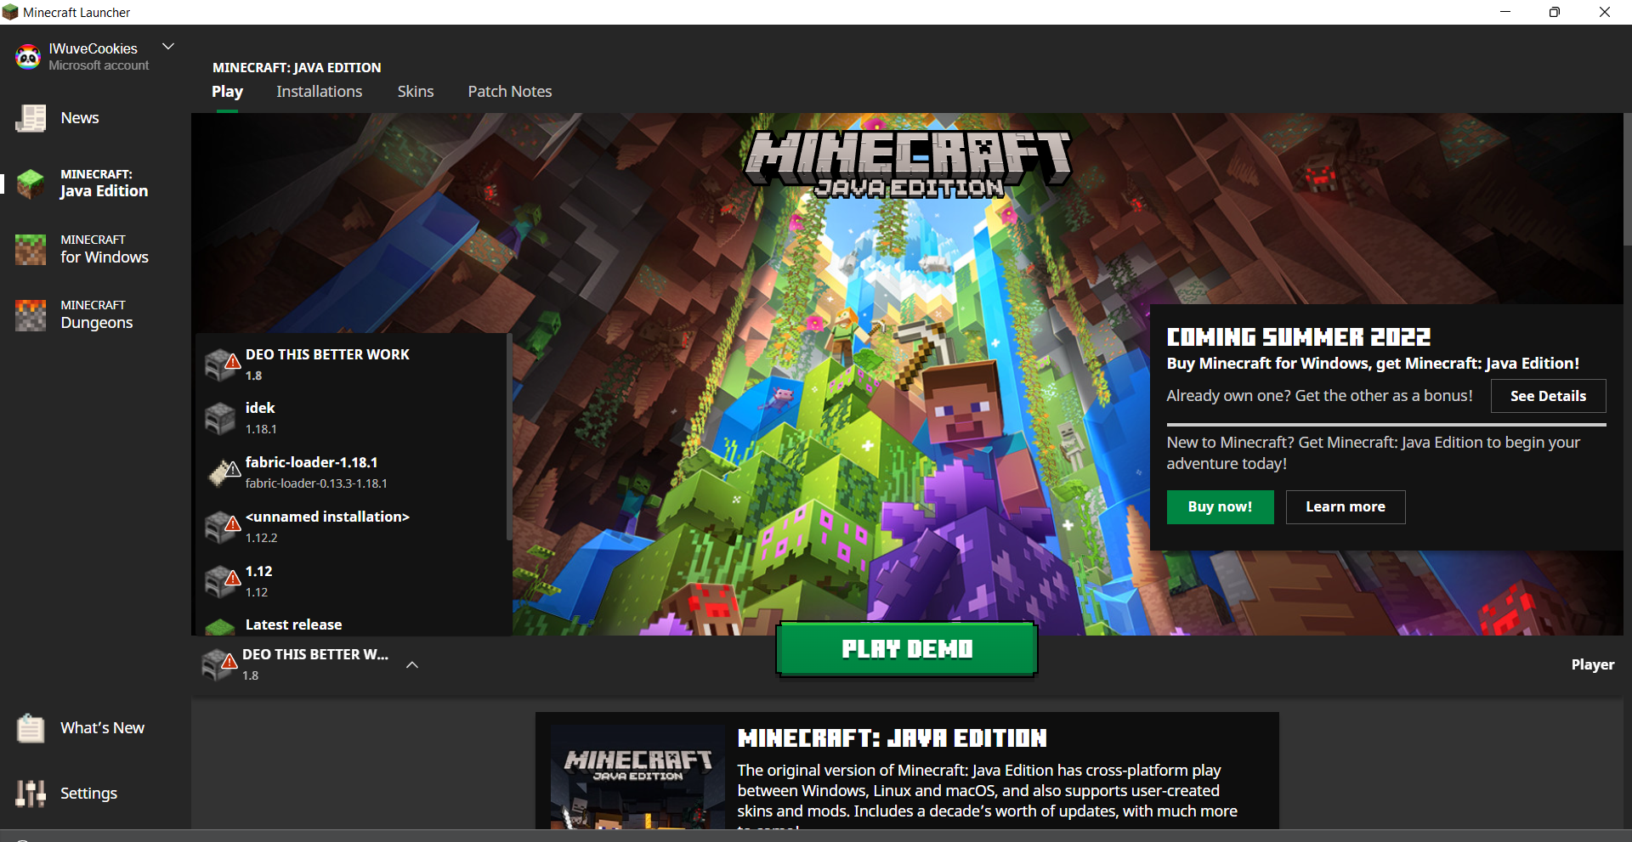1632x842 pixels.
Task: Click the See Details button
Action: [1548, 396]
